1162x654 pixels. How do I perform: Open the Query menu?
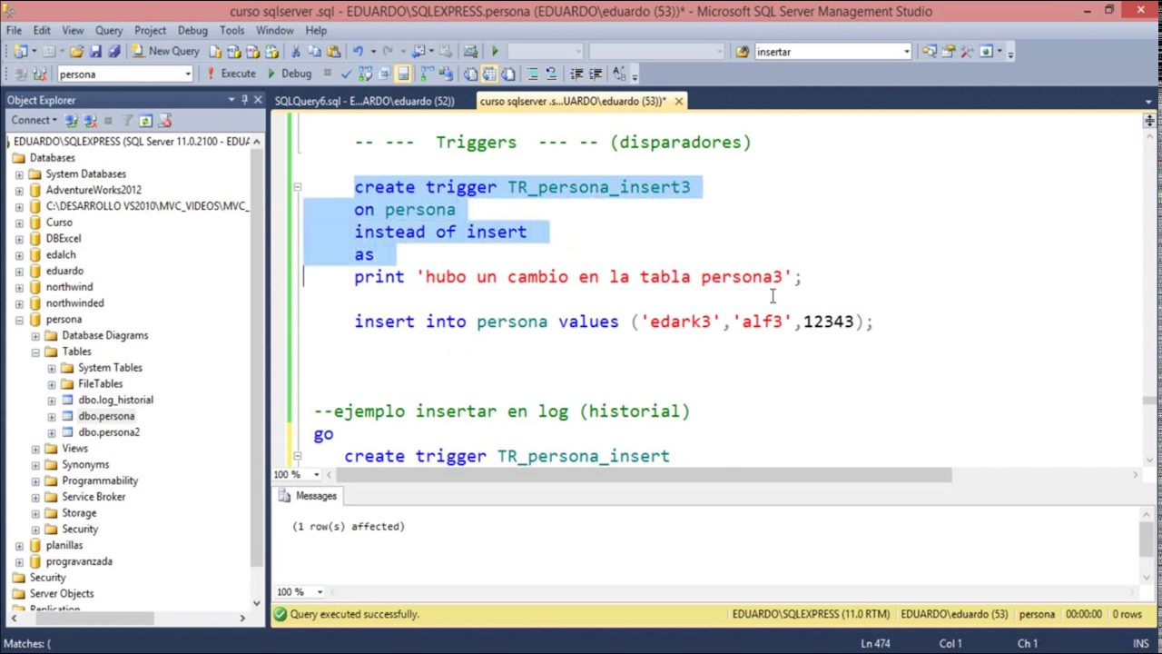[109, 30]
